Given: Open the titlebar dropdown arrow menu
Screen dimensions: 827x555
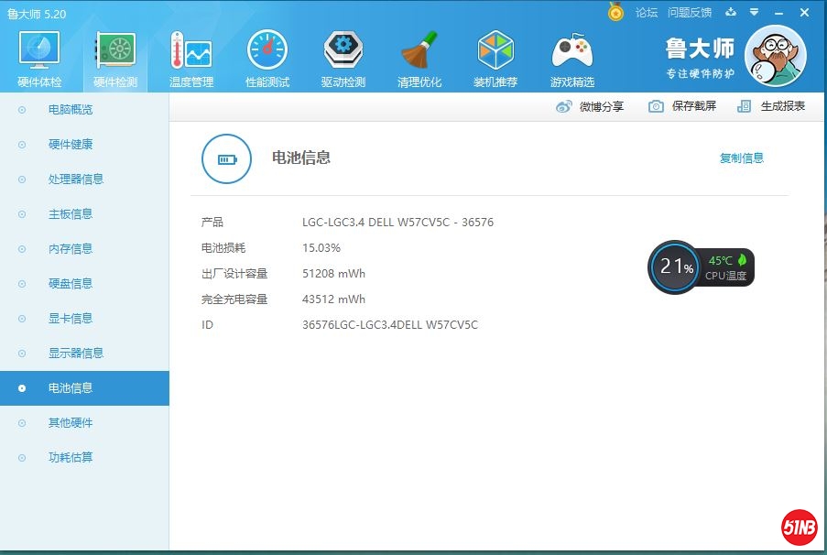Looking at the screenshot, I should (x=754, y=12).
